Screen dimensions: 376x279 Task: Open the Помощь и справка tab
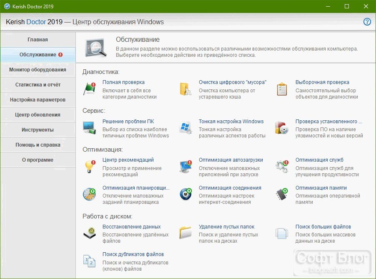pyautogui.click(x=38, y=145)
